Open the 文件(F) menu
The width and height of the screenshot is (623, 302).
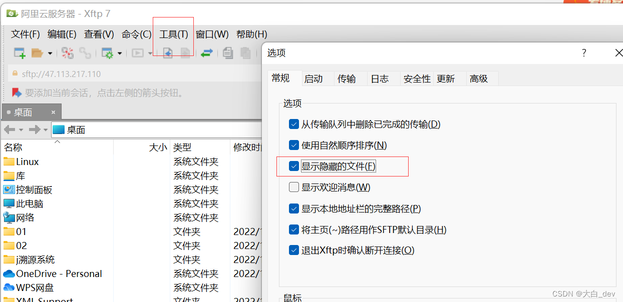pos(26,34)
